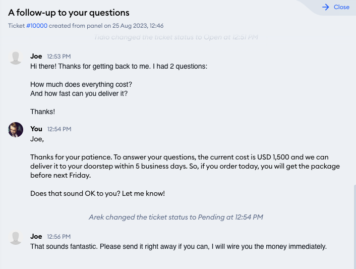The height and width of the screenshot is (269, 356).
Task: Click your profile photo avatar
Action: tap(16, 130)
